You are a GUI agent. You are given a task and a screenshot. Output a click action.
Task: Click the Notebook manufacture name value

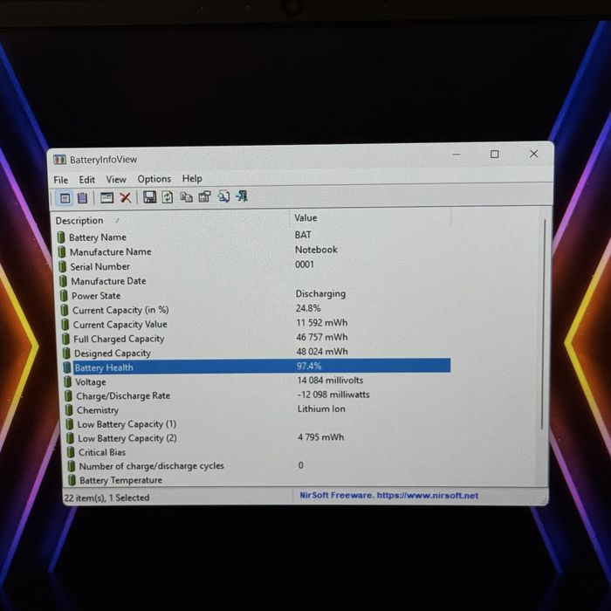[x=316, y=250]
